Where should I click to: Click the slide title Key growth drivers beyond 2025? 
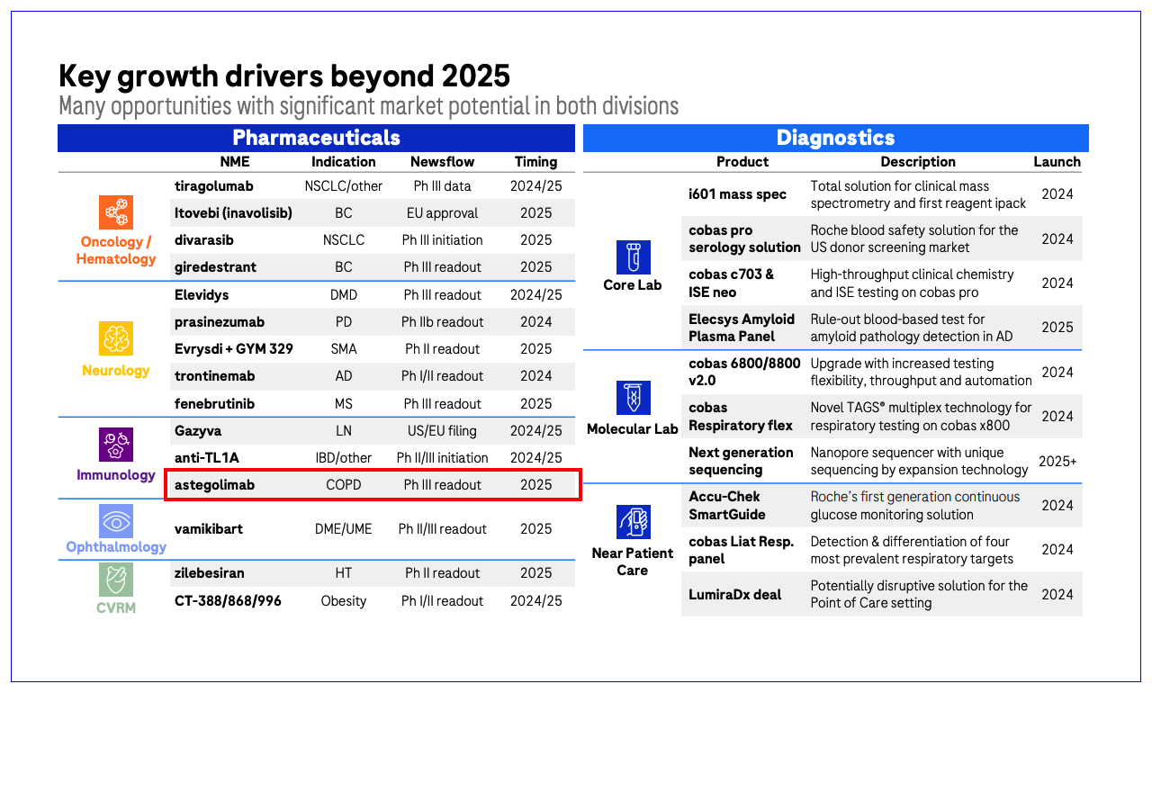[284, 76]
